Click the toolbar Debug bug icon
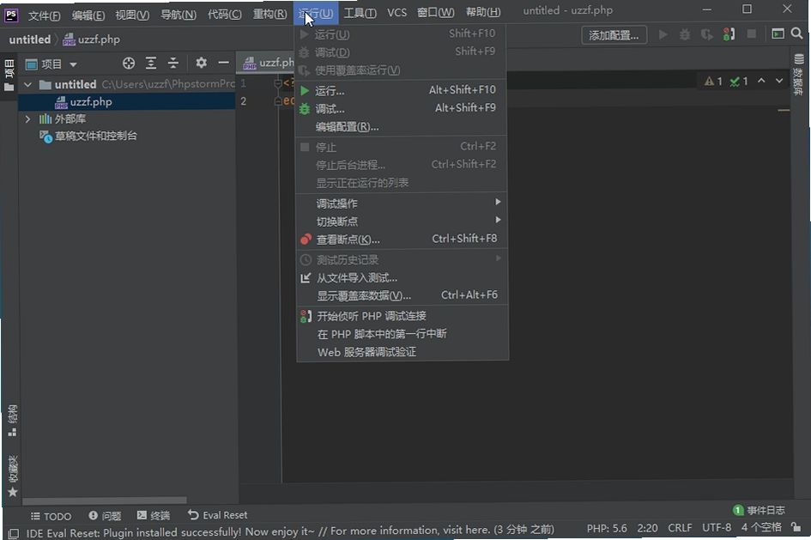 (x=685, y=34)
